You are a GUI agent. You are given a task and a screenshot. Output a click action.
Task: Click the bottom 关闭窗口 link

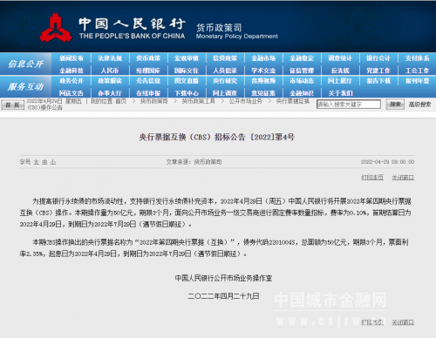403,322
